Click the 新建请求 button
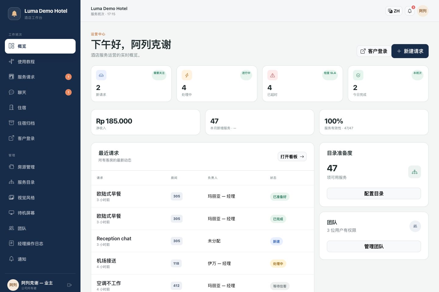The height and width of the screenshot is (292, 439). pos(410,51)
